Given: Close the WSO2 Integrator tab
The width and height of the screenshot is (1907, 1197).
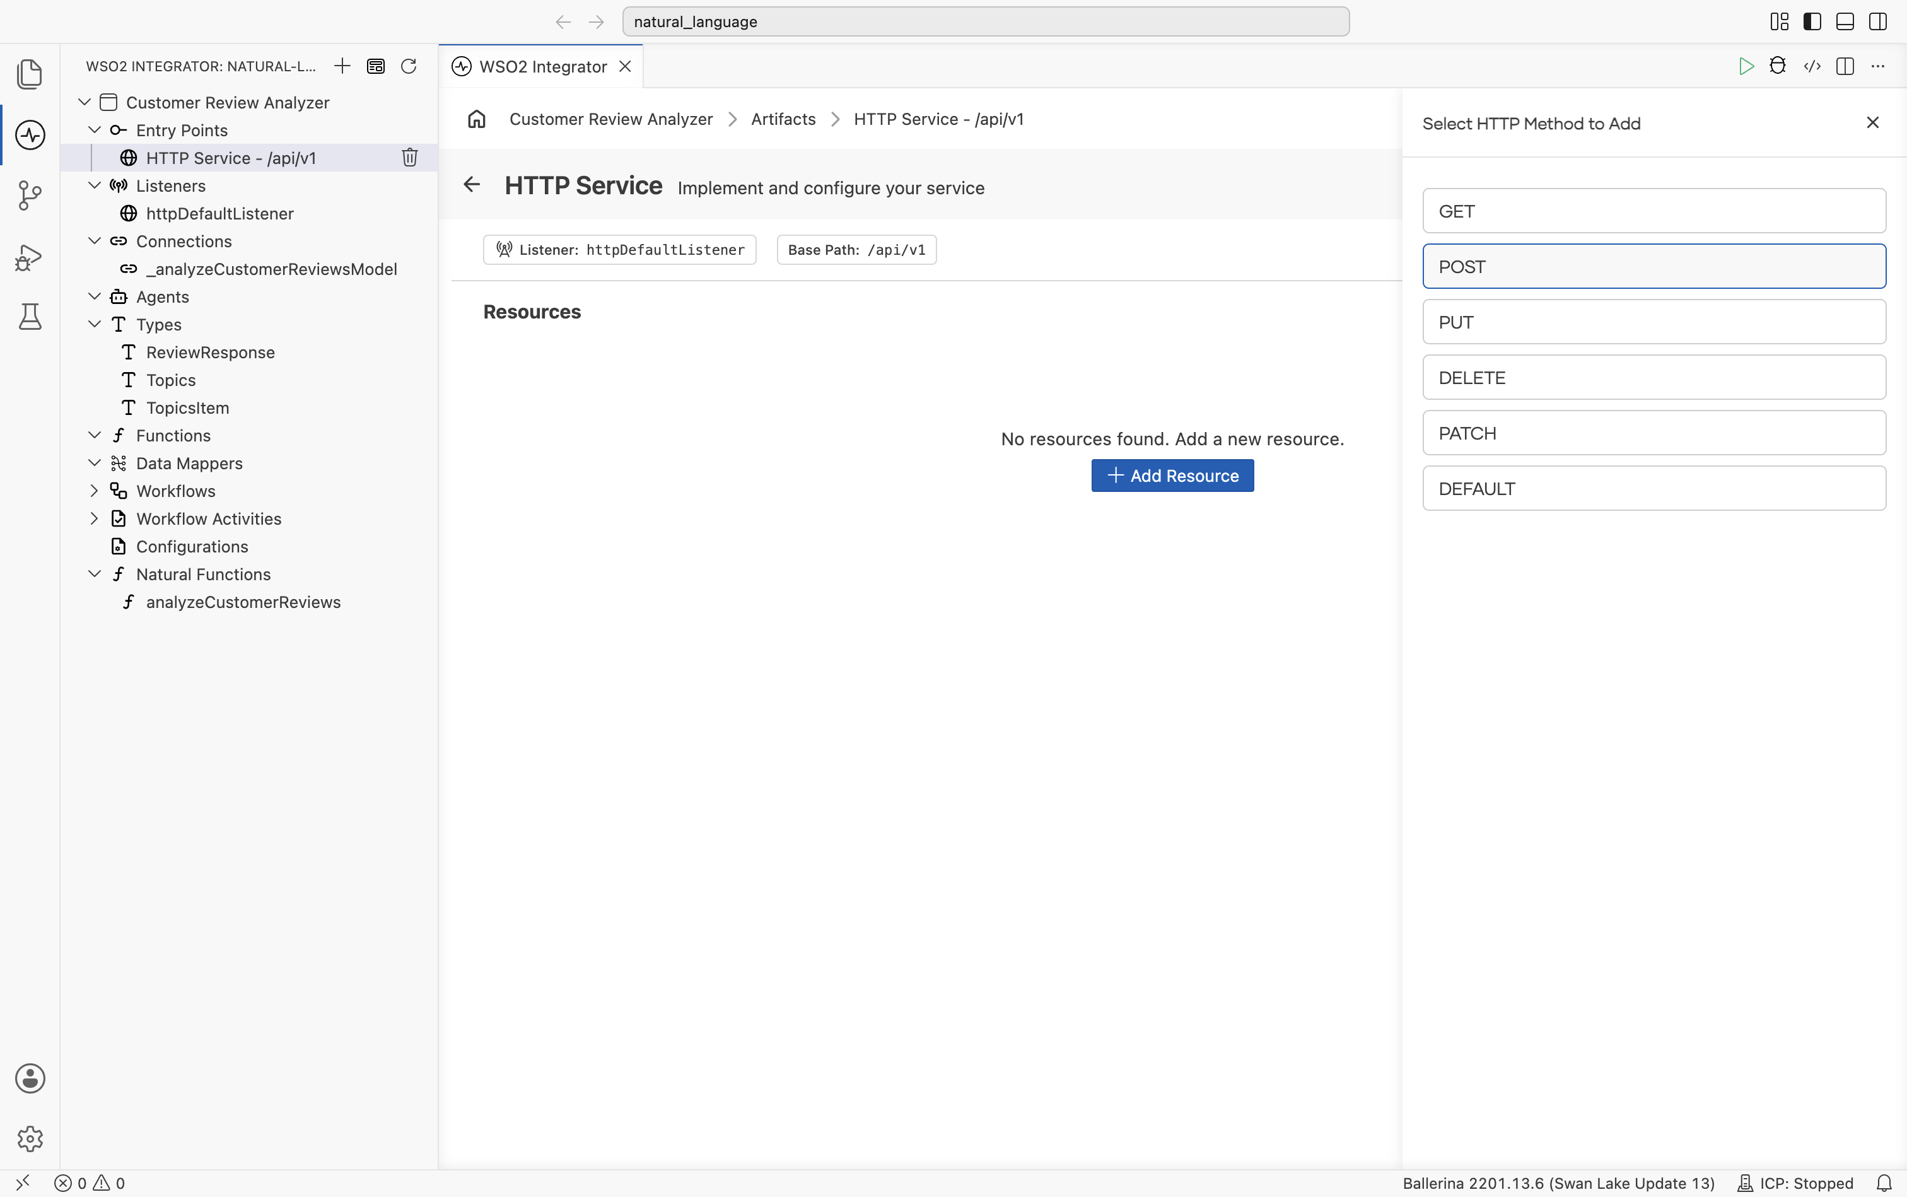Looking at the screenshot, I should tap(626, 66).
